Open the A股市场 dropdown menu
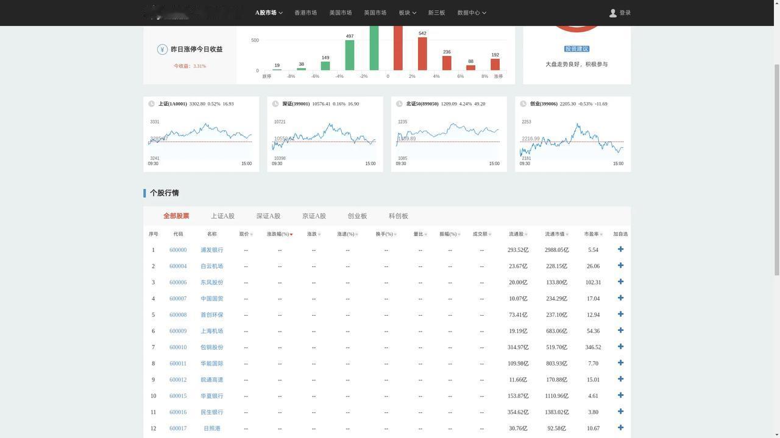780x438 pixels. pyautogui.click(x=269, y=13)
